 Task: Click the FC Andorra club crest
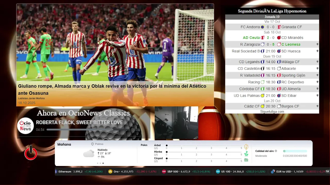point(262,27)
